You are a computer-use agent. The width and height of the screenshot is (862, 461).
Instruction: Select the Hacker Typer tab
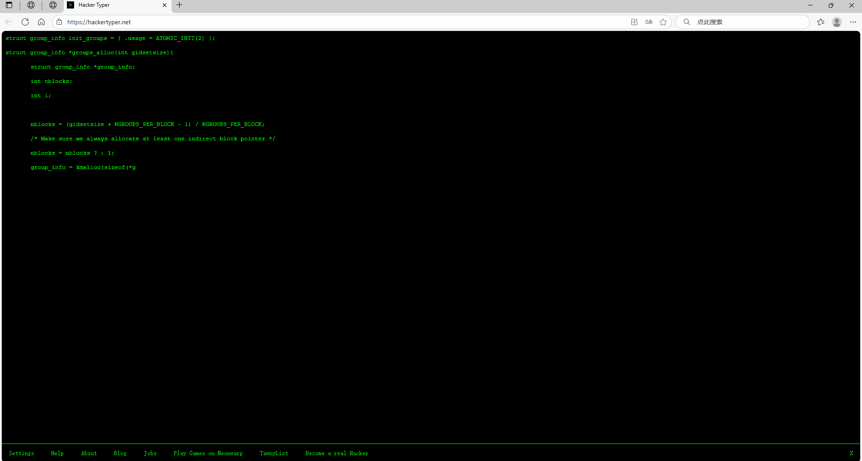[112, 5]
